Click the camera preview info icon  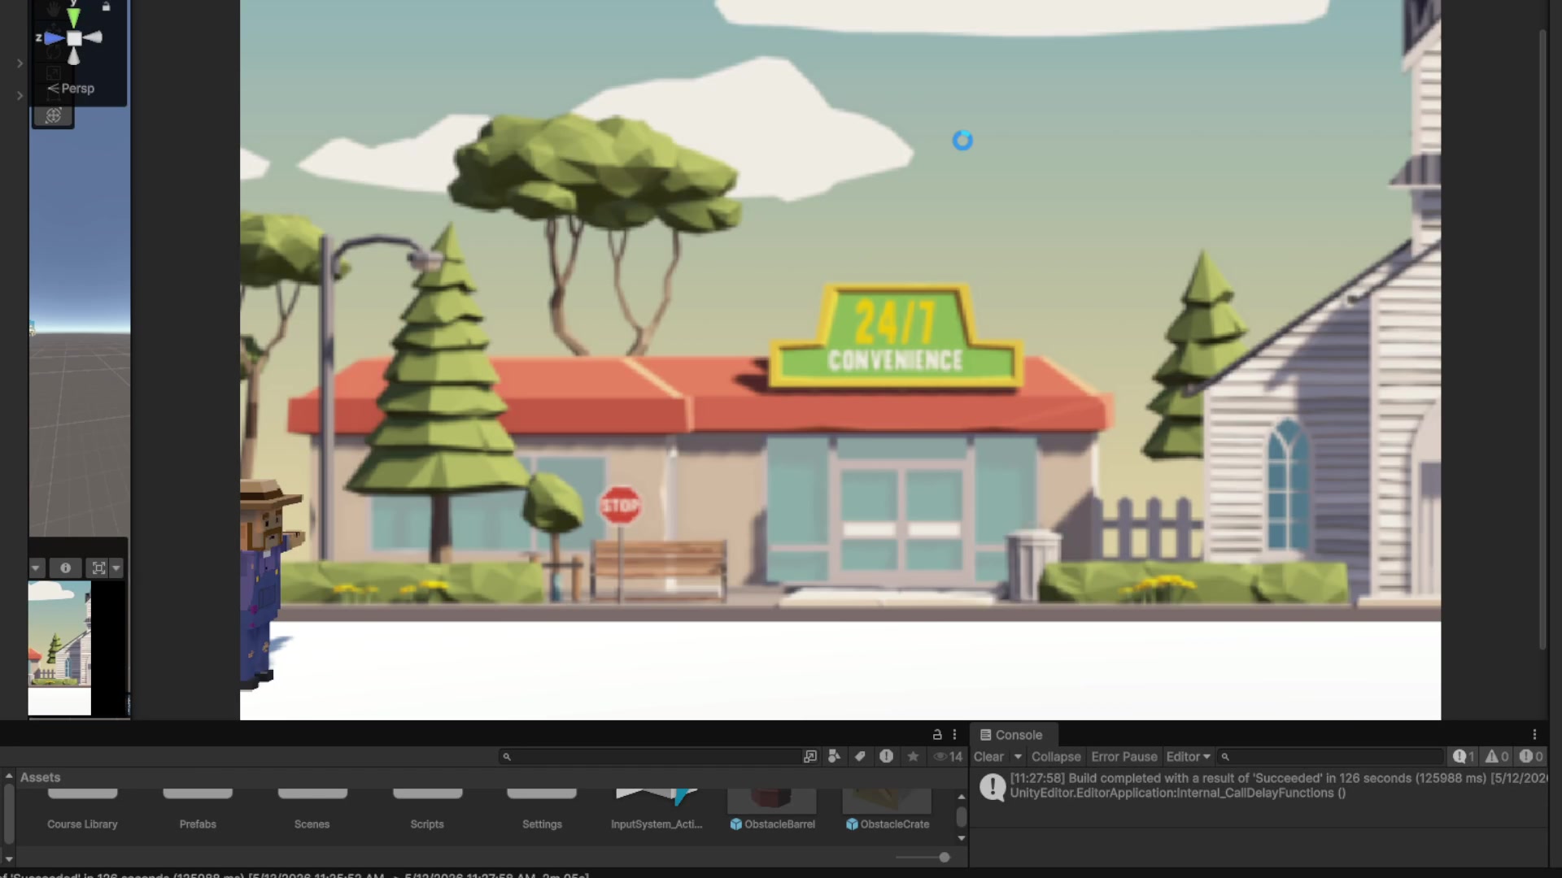(66, 568)
